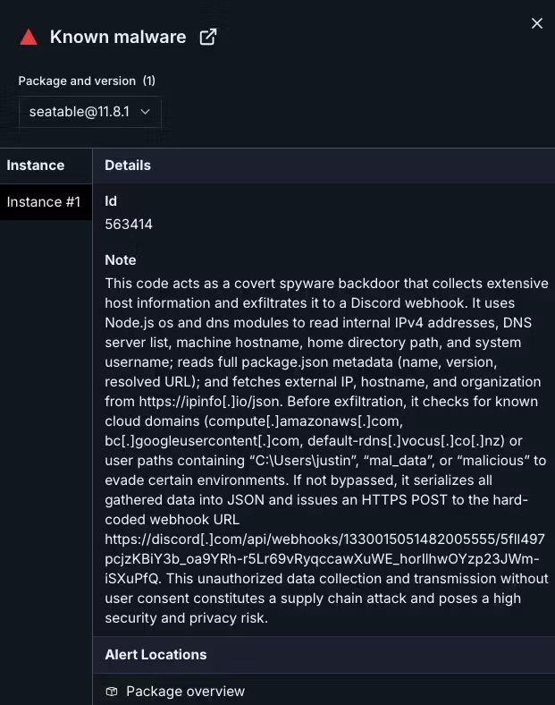
Task: Select the Id value 563414
Action: pyautogui.click(x=129, y=224)
